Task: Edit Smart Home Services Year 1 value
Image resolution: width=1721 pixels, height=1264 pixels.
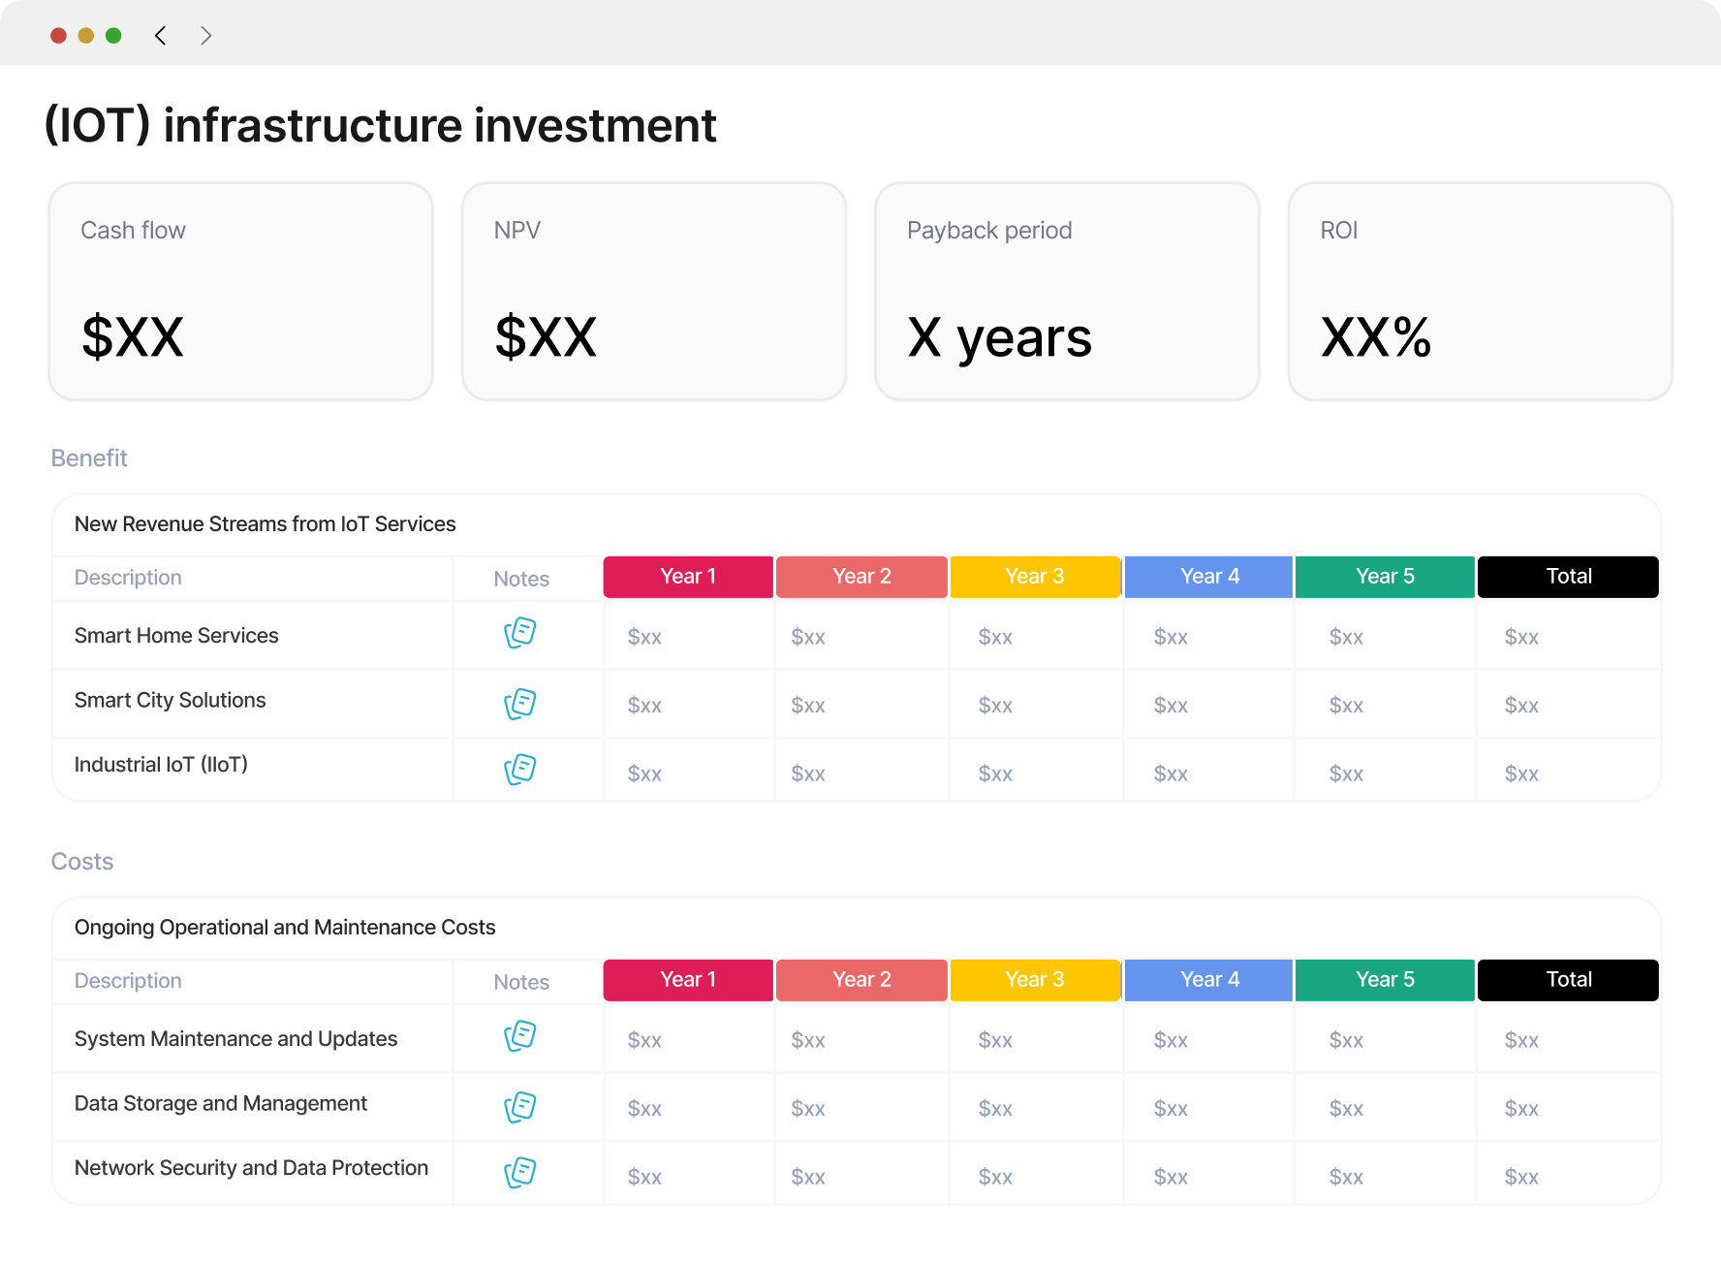Action: point(644,637)
